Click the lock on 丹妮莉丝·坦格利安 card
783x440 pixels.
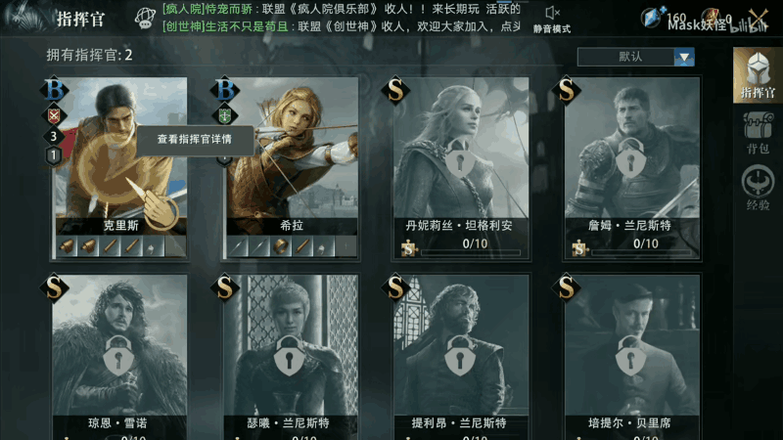pyautogui.click(x=459, y=159)
